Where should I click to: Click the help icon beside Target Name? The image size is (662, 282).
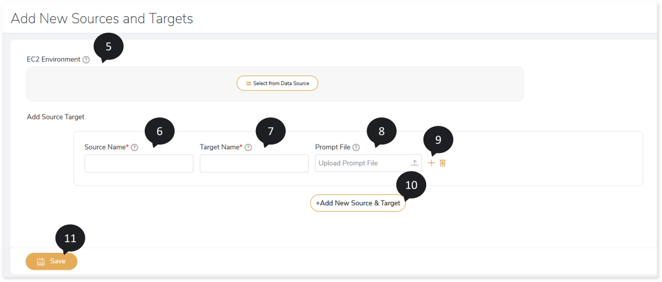pos(248,148)
